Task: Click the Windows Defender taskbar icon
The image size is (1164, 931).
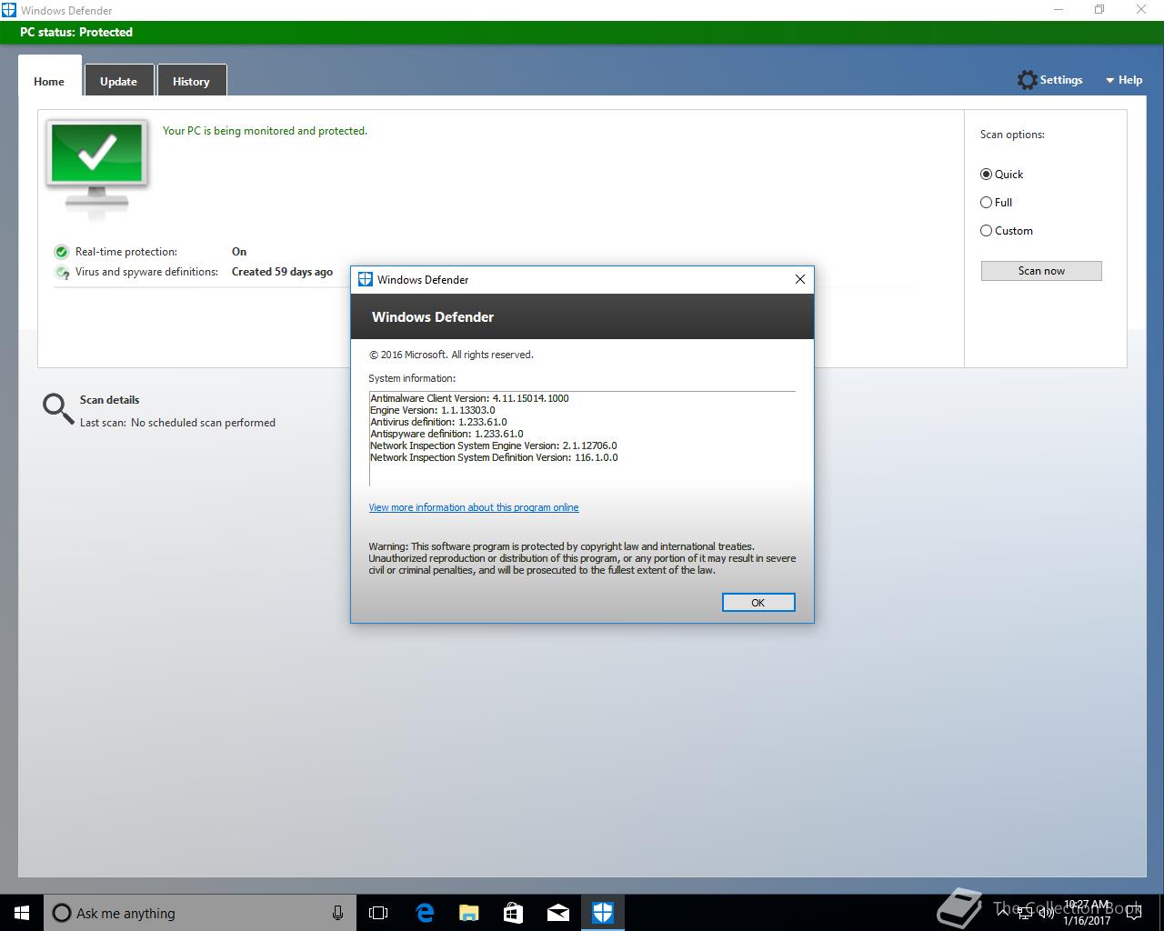Action: click(x=603, y=913)
